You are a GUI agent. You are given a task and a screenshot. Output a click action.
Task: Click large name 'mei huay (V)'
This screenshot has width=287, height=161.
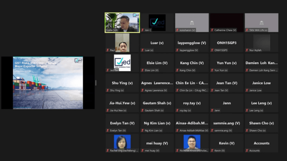157,143
